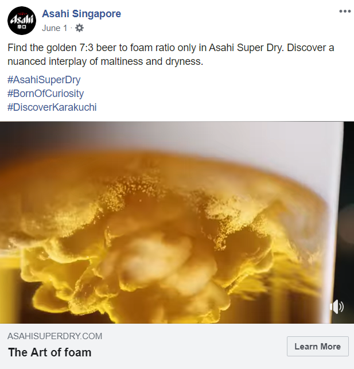Play the beer foam video
Screen dimensions: 354x369
click(177, 223)
